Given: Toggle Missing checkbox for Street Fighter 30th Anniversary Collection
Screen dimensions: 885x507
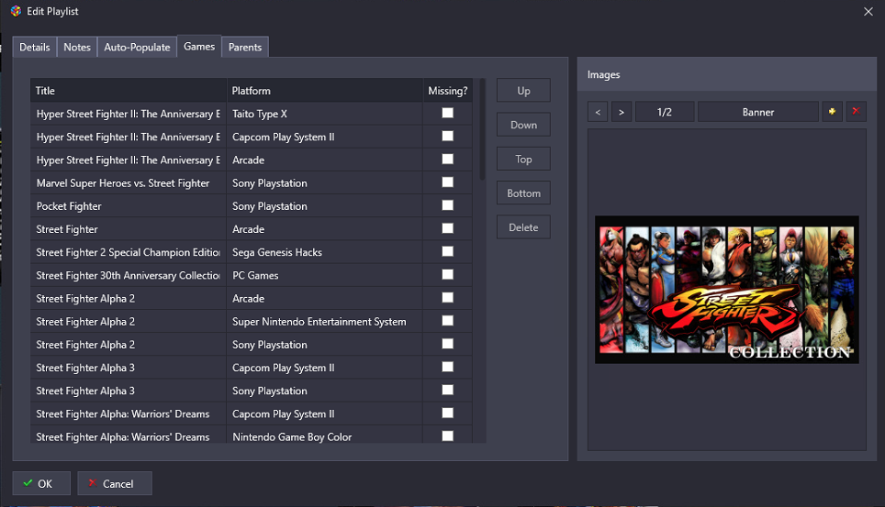Looking at the screenshot, I should pos(448,275).
